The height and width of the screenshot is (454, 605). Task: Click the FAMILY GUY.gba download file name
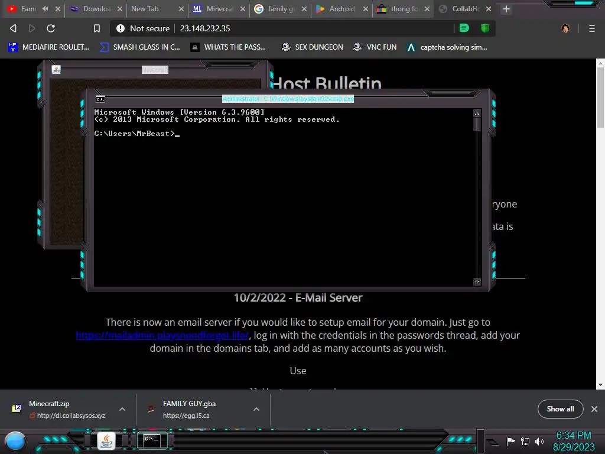(x=189, y=403)
